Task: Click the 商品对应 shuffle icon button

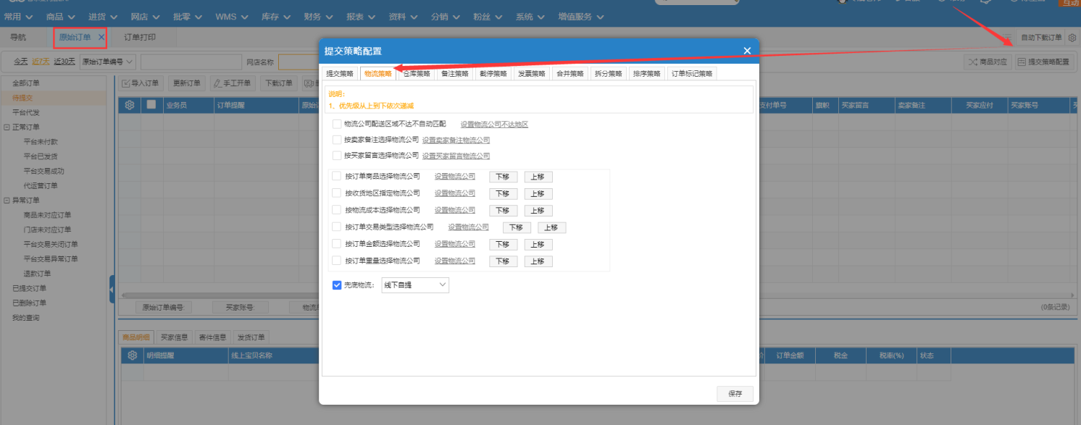Action: [987, 62]
